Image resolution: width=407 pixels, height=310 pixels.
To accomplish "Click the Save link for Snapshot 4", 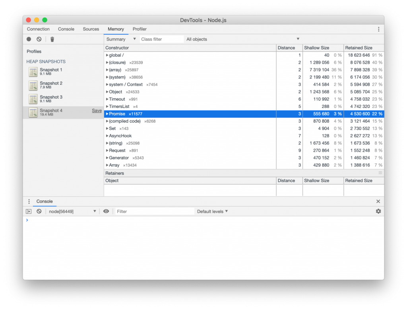I will point(97,111).
